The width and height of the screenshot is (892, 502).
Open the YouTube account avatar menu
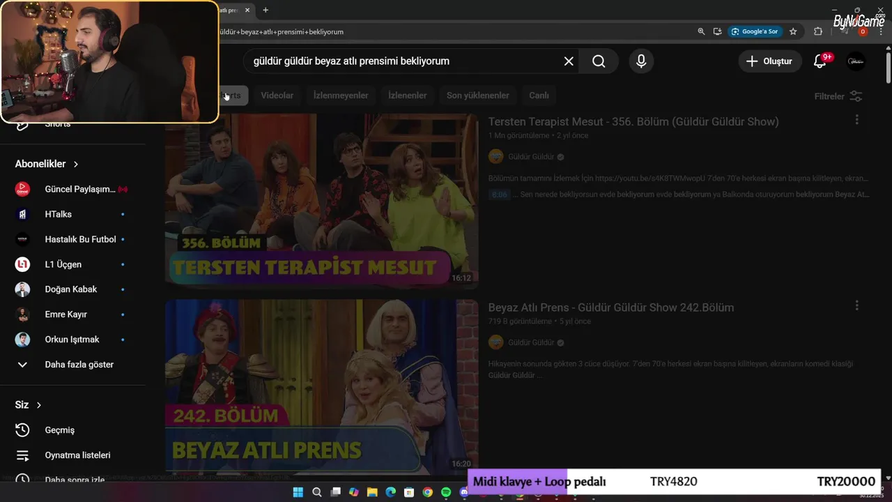point(856,61)
